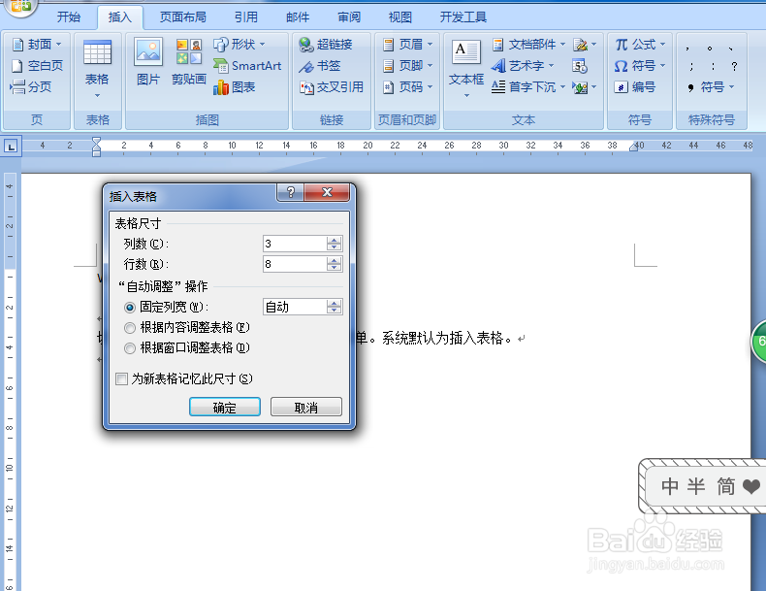Insert date and time icon
The width and height of the screenshot is (766, 591).
pos(580,65)
